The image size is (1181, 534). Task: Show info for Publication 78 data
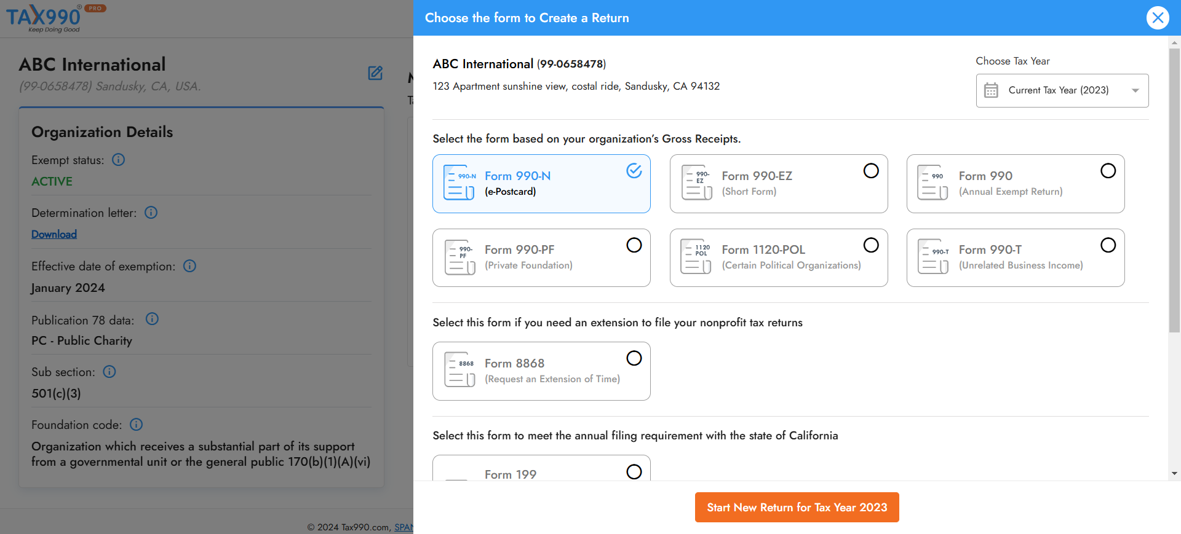[x=152, y=319]
